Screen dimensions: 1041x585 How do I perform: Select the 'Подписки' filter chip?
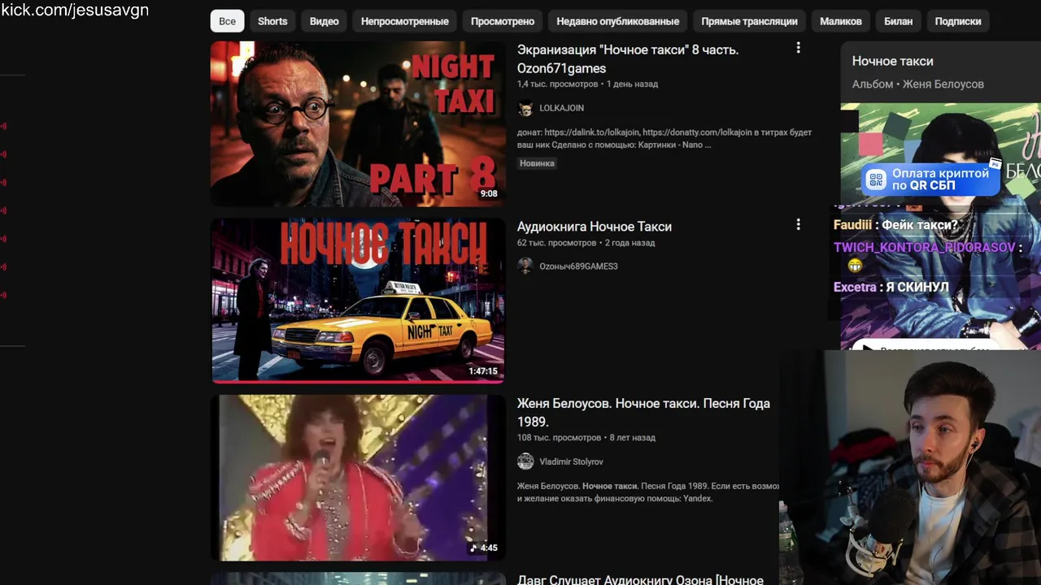[x=958, y=21]
